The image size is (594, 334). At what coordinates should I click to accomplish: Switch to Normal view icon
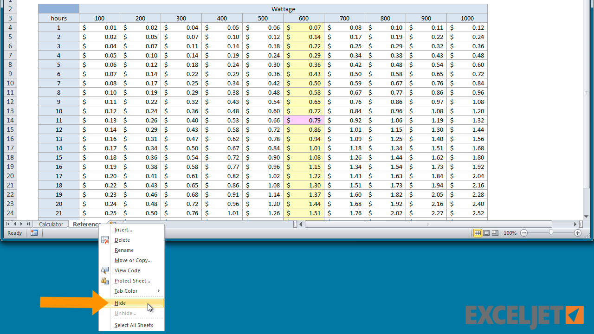[478, 233]
